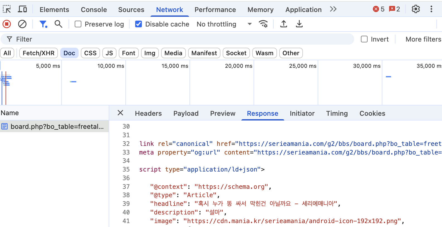
Task: Export HAR file with download icon
Action: point(299,24)
